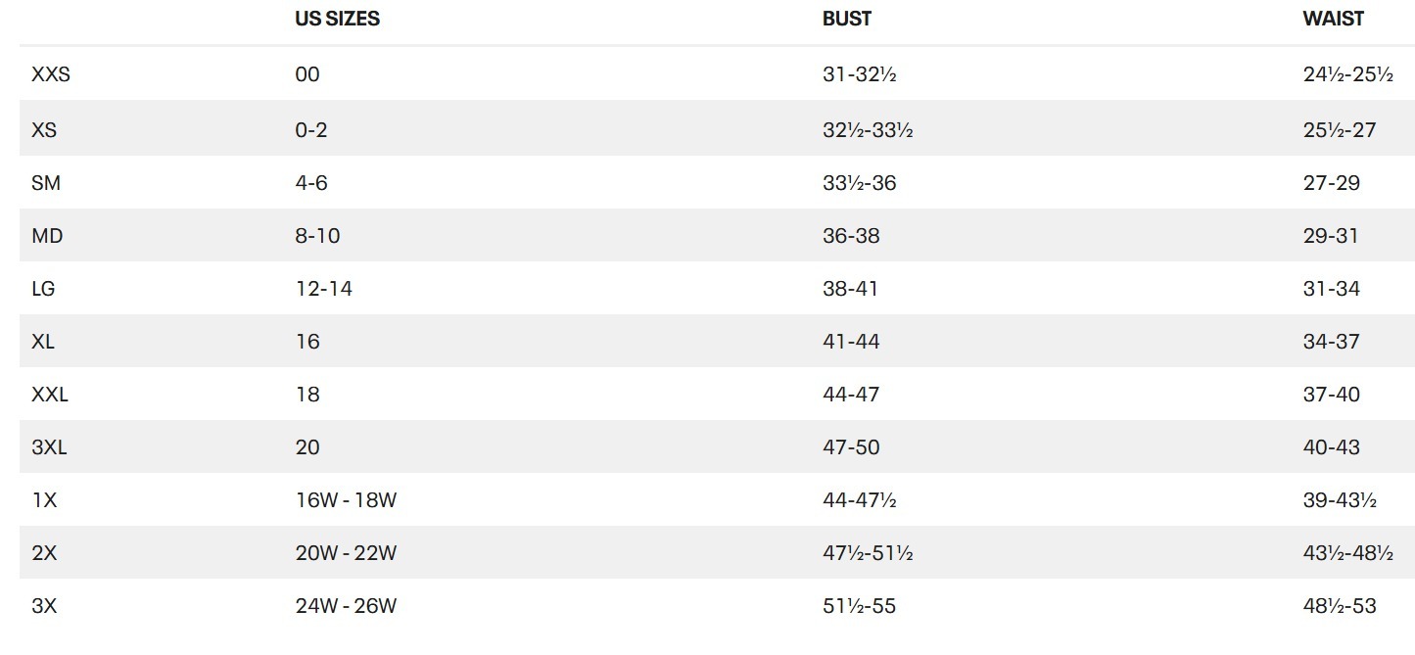Click the 48½-53 waist measurement
The width and height of the screenshot is (1415, 655).
(x=1339, y=606)
